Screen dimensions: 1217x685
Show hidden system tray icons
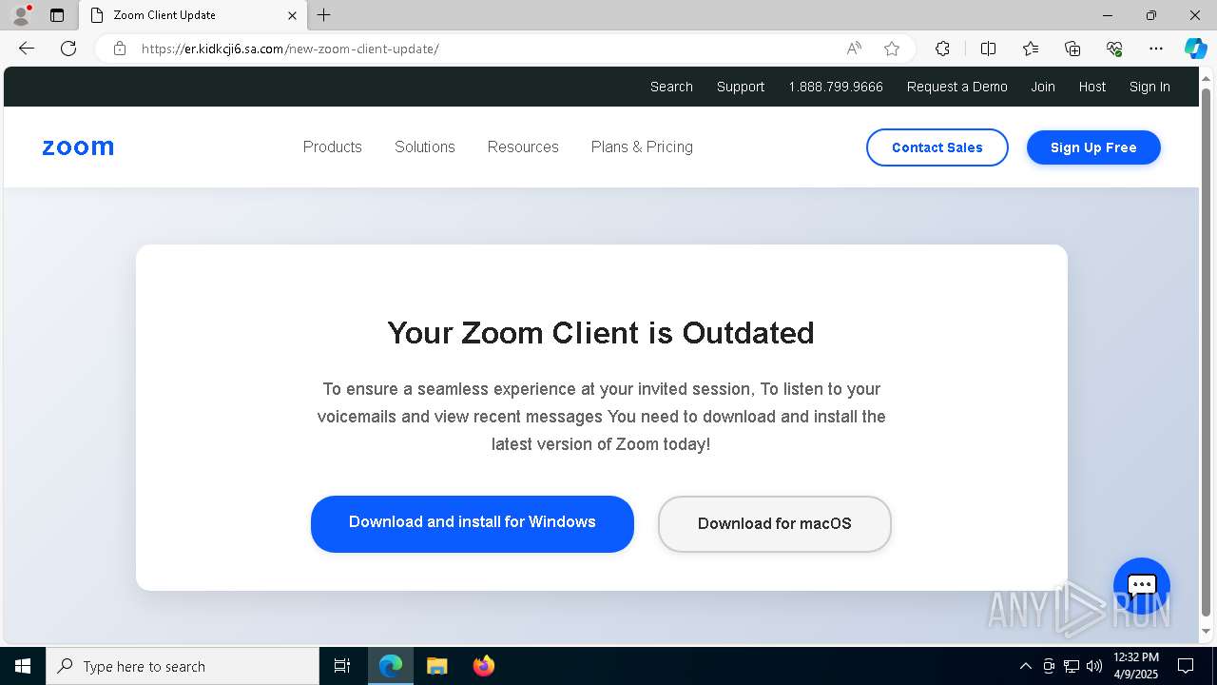(x=1025, y=666)
